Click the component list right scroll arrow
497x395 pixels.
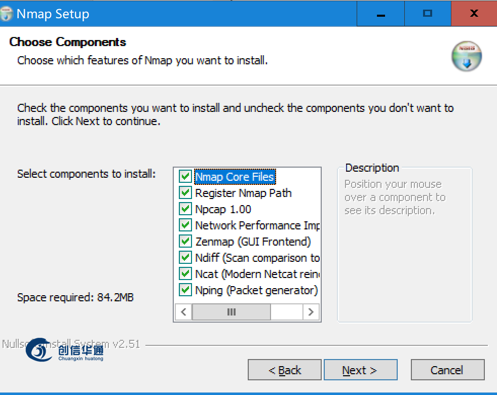pos(311,312)
